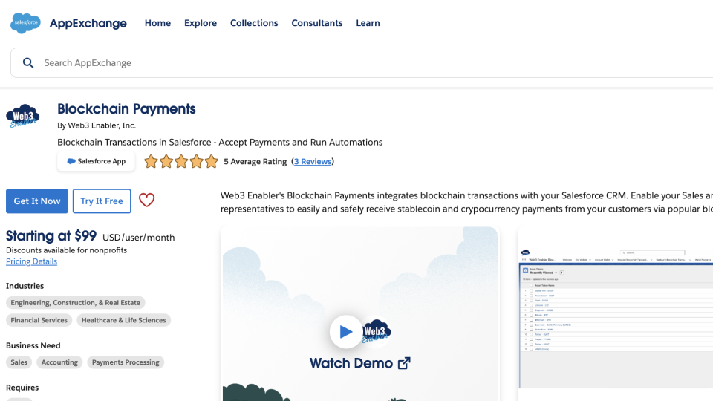Open the Pricing Details link
This screenshot has width=713, height=401.
coord(31,261)
